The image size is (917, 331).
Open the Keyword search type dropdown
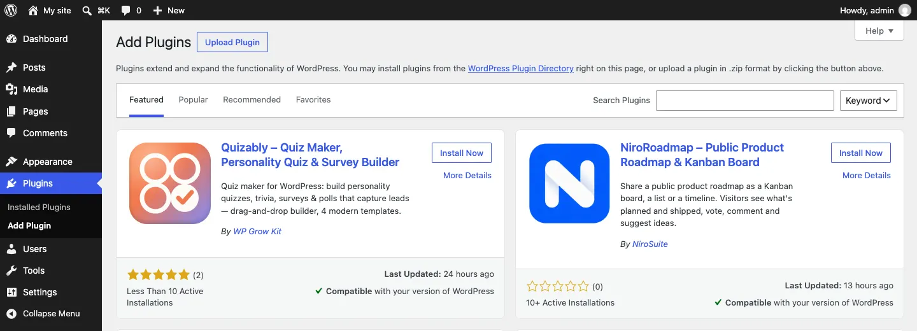(x=869, y=101)
